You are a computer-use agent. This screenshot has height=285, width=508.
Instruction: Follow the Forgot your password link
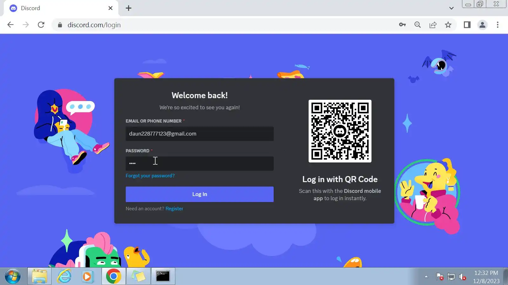(150, 176)
